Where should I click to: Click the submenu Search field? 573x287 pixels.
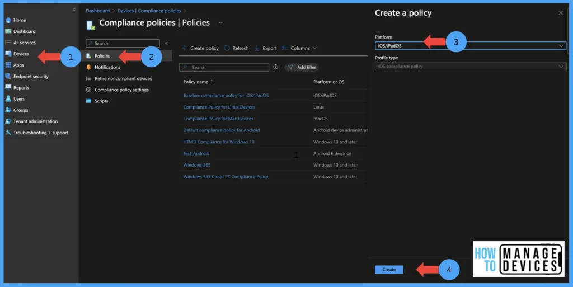coord(123,43)
